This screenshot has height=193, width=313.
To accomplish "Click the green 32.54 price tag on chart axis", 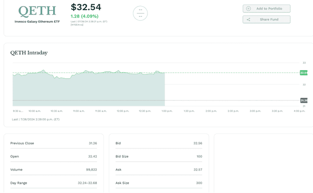I will (x=303, y=73).
